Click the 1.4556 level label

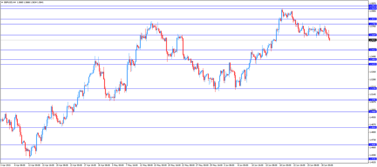pyautogui.click(x=373, y=159)
